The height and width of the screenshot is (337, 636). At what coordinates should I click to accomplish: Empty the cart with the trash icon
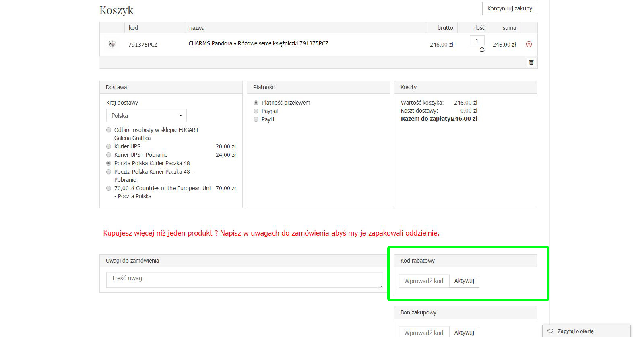(531, 62)
